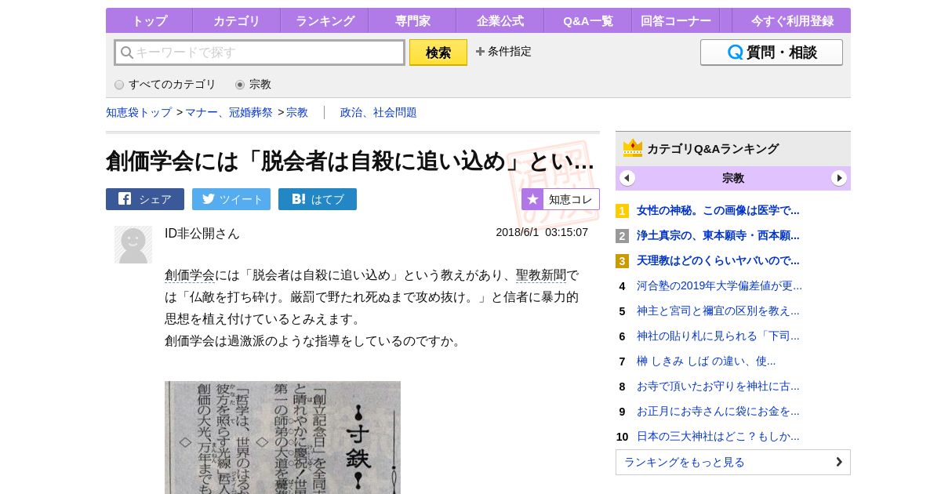Expand the 条件指定 search options

pyautogui.click(x=503, y=52)
